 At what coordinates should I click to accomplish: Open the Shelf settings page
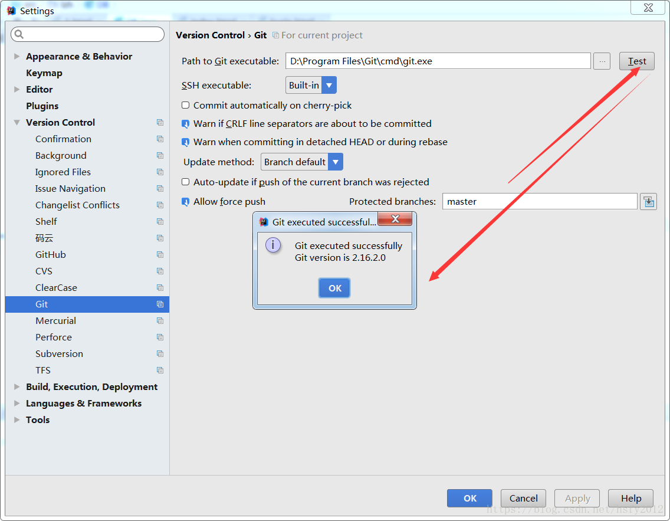point(46,221)
